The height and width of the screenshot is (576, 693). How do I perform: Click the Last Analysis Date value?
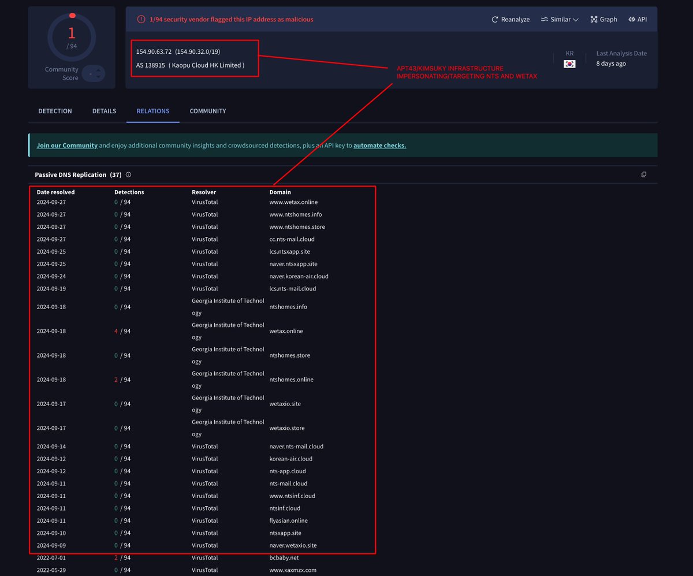pos(612,64)
